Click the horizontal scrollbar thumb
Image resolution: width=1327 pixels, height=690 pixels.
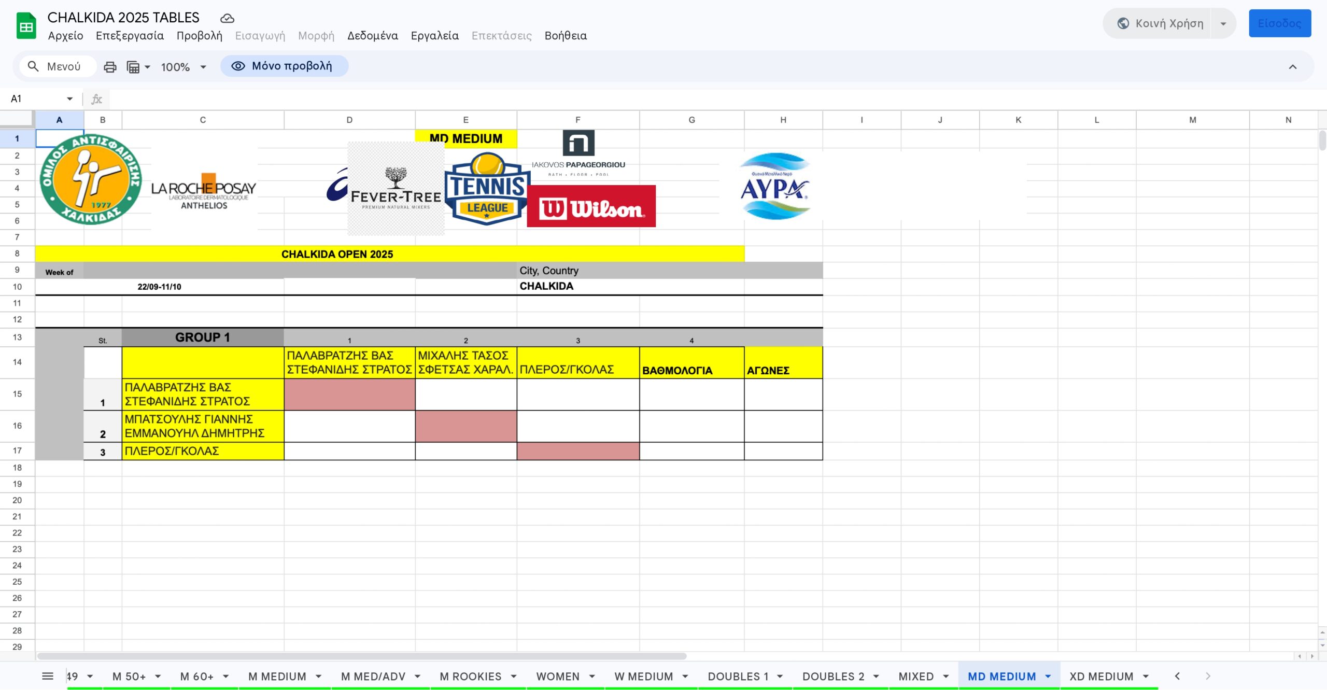[362, 656]
